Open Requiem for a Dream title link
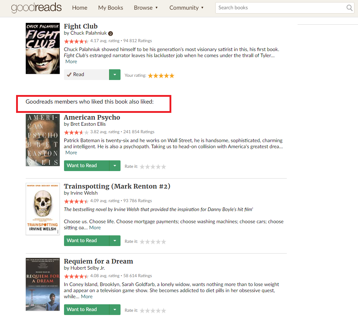The image size is (358, 320). pos(98,261)
